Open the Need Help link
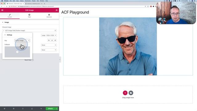This screenshot has width=197, height=111. (29, 60)
